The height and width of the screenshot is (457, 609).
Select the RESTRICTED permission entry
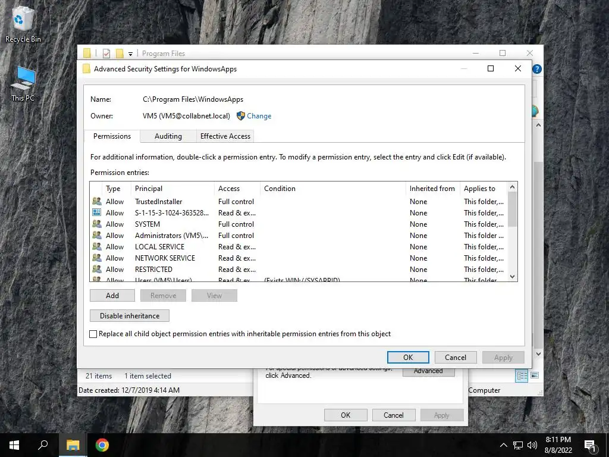[x=299, y=269]
